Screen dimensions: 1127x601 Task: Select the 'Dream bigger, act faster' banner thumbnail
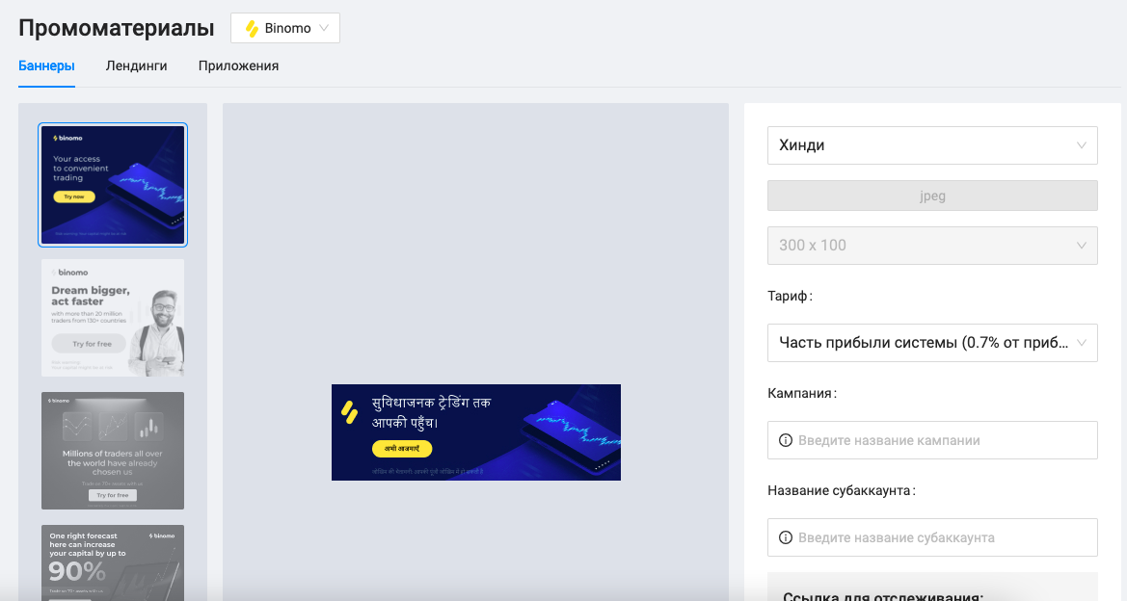click(x=113, y=318)
